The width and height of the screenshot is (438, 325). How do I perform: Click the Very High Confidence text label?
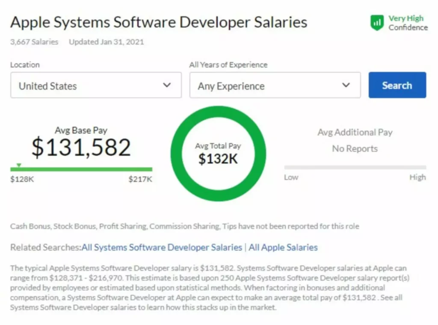[408, 22]
